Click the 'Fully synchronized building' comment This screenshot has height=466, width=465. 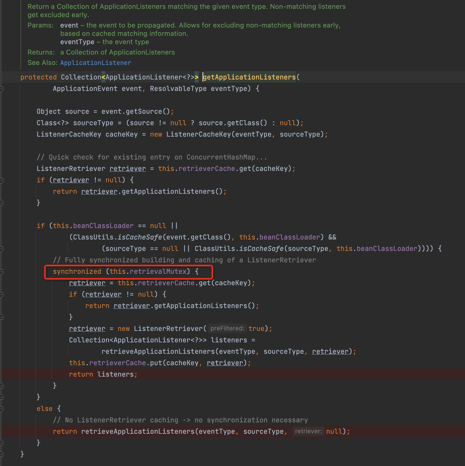(x=184, y=260)
